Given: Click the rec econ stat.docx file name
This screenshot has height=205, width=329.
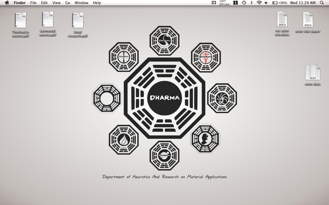Looking at the screenshot, I should (282, 33).
